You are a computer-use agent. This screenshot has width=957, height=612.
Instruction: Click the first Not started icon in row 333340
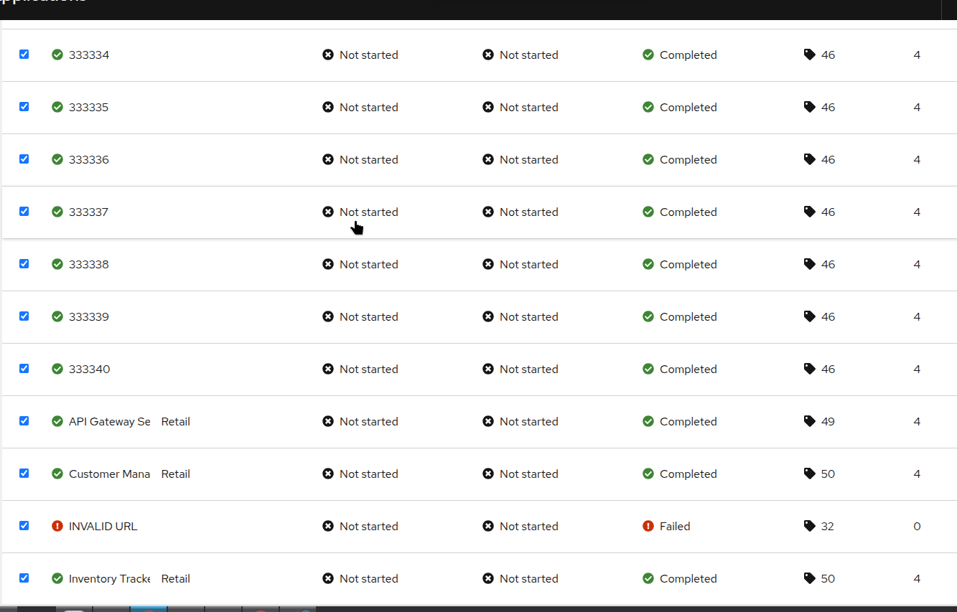click(x=328, y=369)
